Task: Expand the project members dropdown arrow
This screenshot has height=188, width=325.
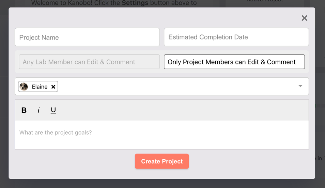Action: 300,86
